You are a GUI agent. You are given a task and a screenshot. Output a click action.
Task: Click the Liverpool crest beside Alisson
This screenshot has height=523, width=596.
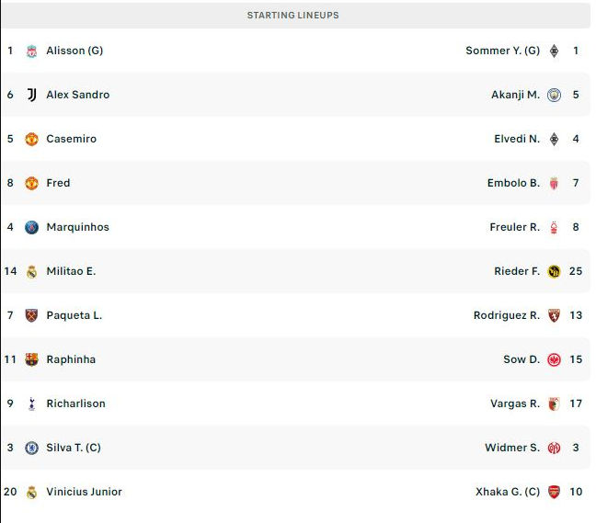[31, 51]
